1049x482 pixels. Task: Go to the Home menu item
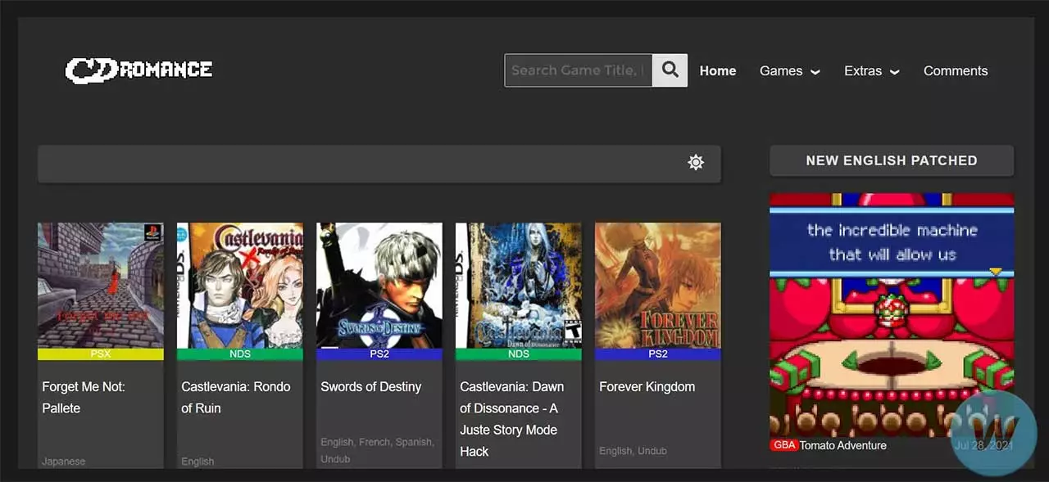click(x=718, y=71)
